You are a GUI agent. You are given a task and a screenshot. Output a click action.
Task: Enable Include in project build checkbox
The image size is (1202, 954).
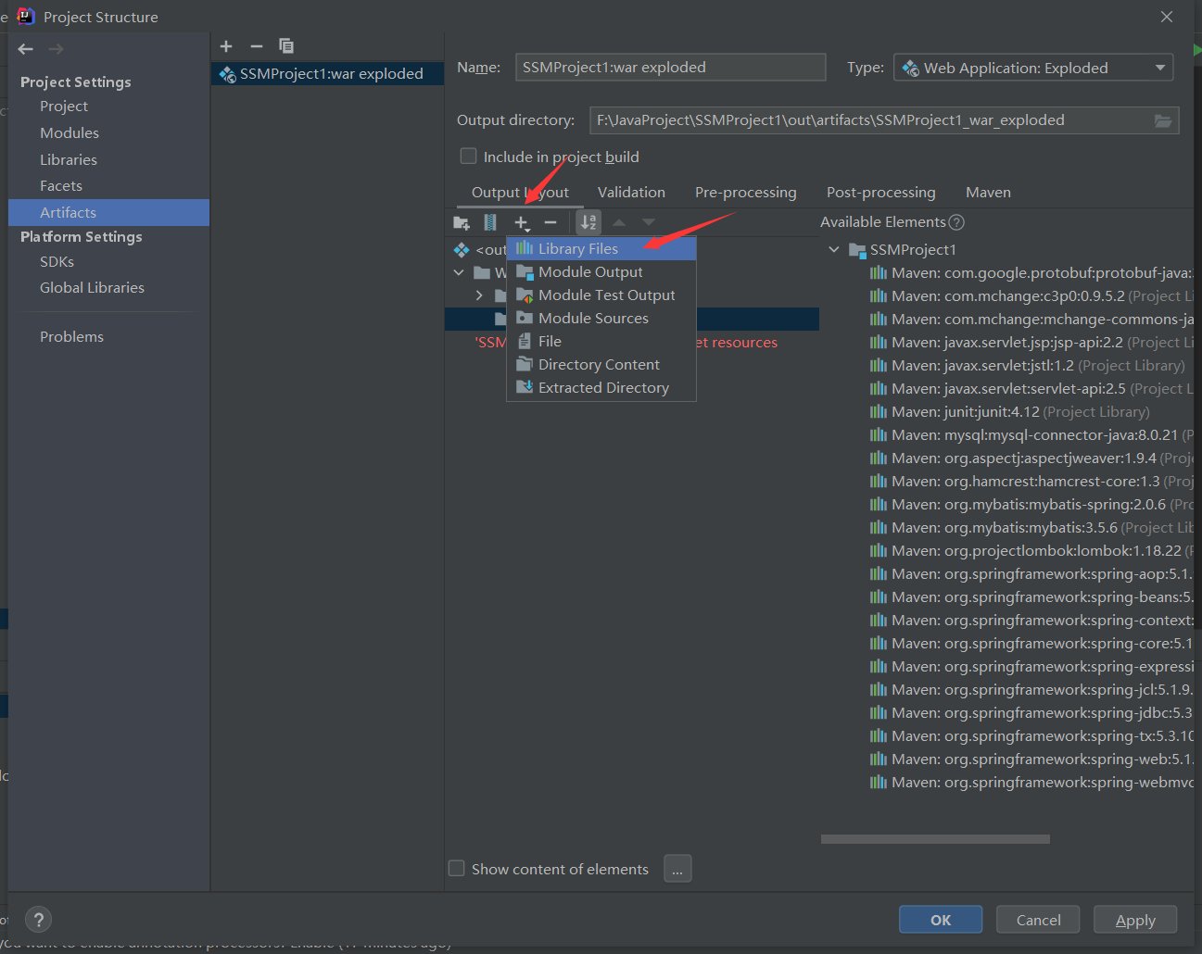coord(469,157)
